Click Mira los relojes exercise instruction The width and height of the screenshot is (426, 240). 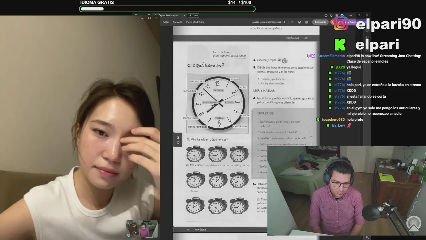point(207,140)
